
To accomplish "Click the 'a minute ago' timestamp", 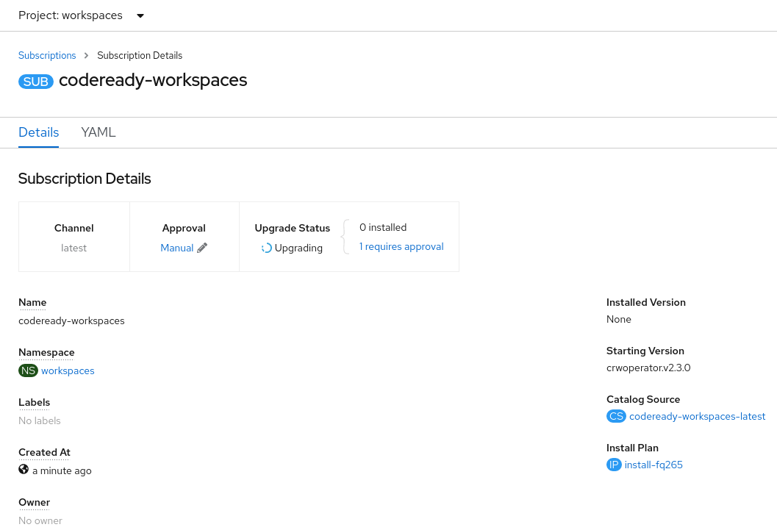I will pyautogui.click(x=62, y=470).
